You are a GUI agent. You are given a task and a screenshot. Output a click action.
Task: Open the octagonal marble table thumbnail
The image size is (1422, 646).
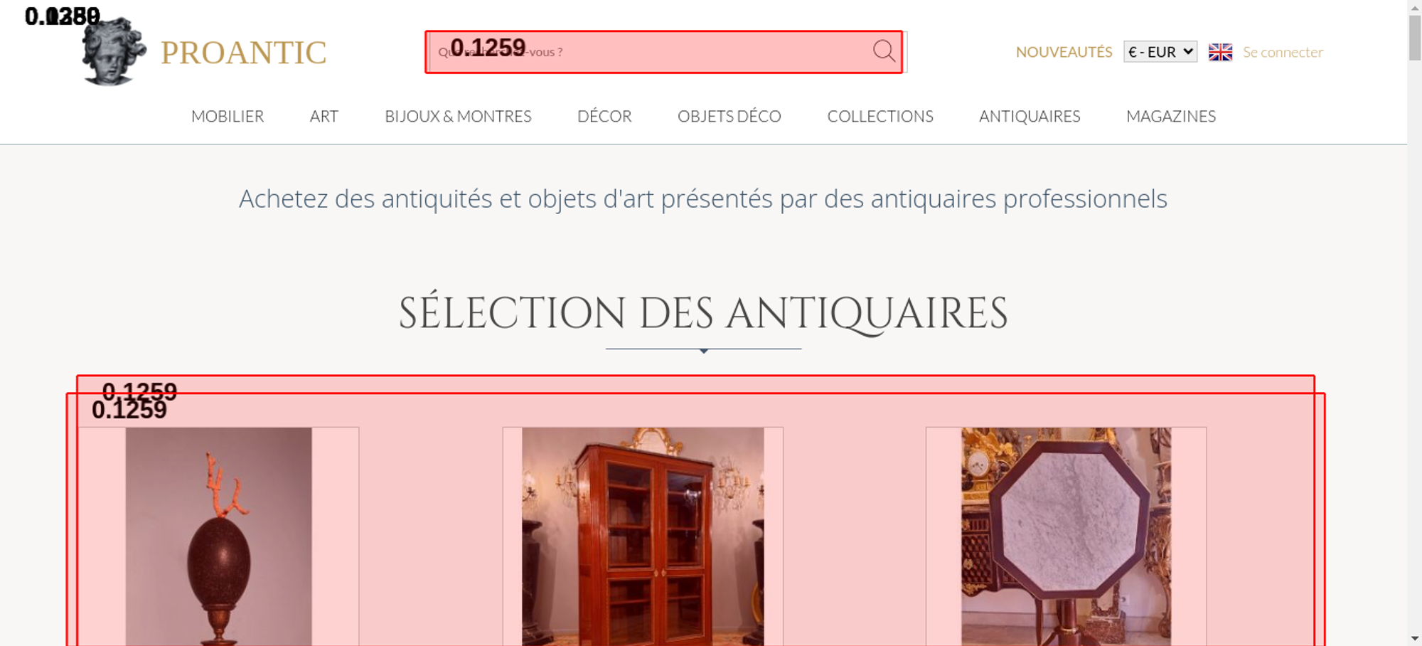click(1066, 536)
